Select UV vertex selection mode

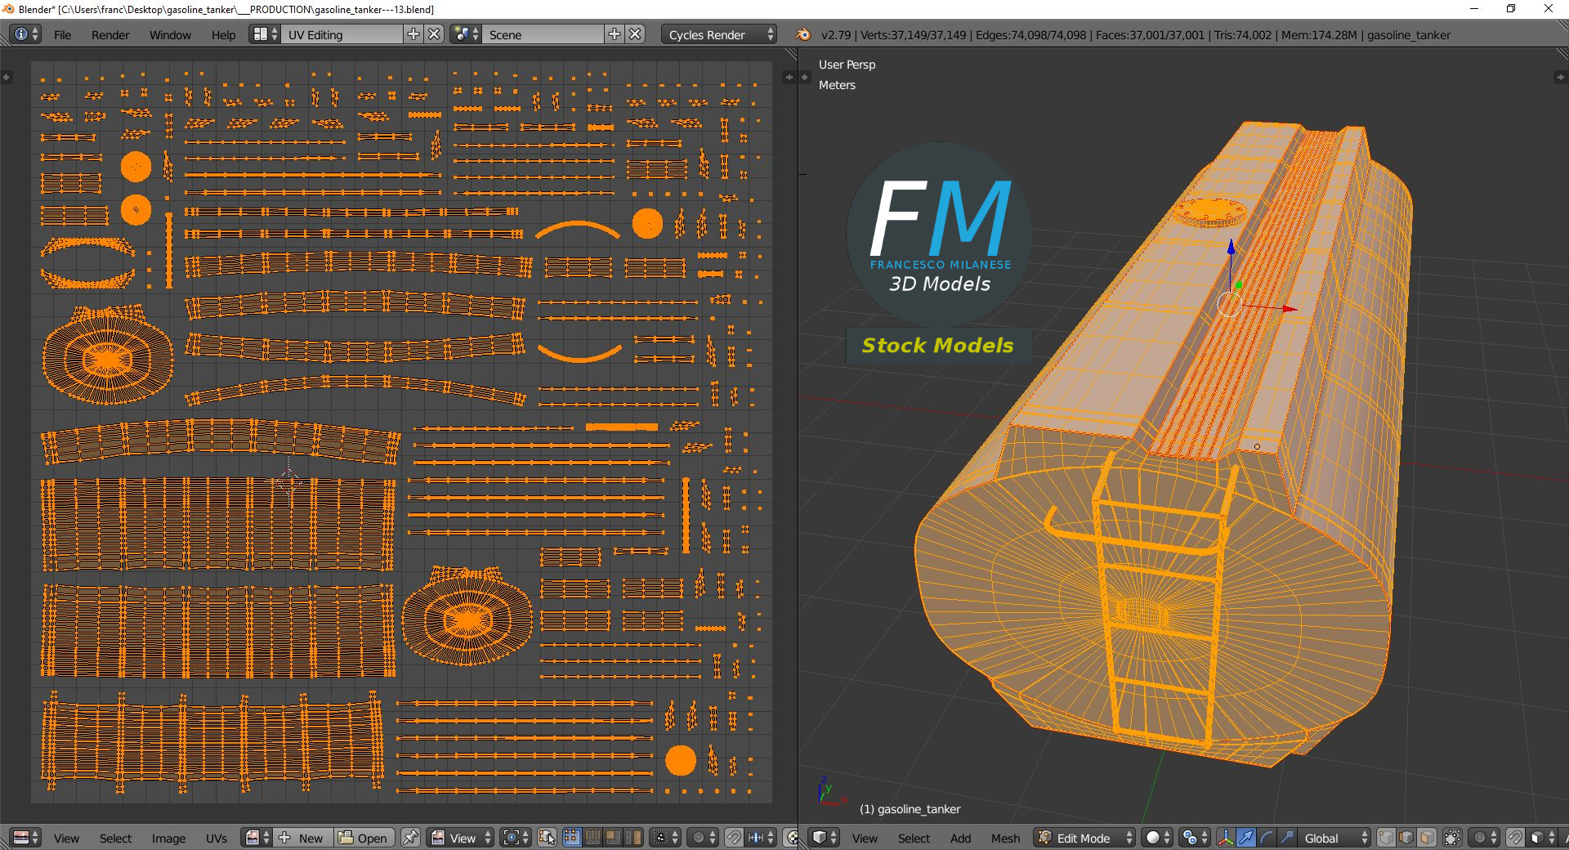click(572, 838)
